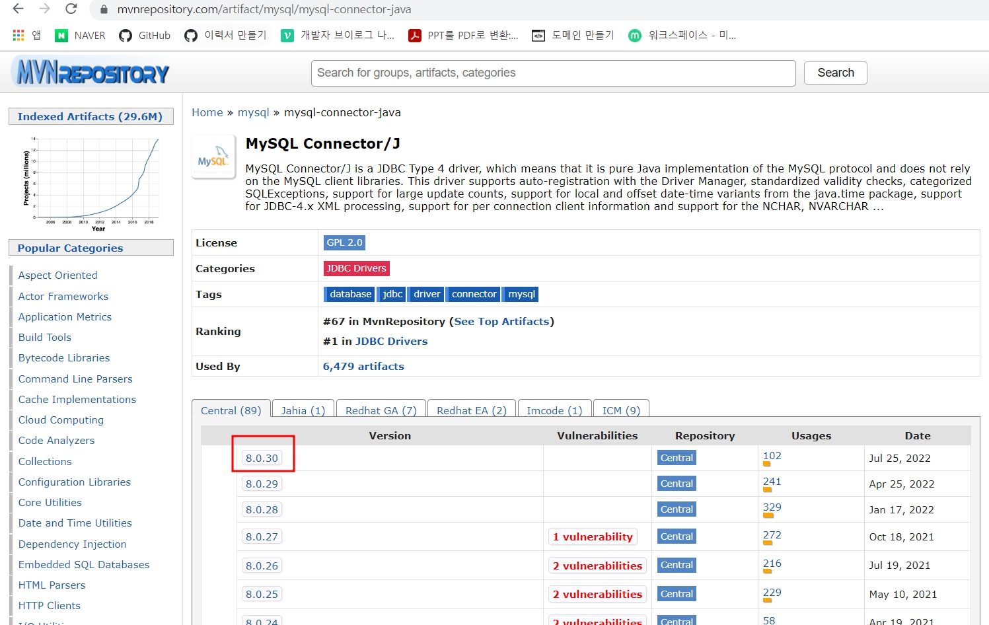This screenshot has height=625, width=989.
Task: Open the 102 usages link
Action: pos(772,456)
